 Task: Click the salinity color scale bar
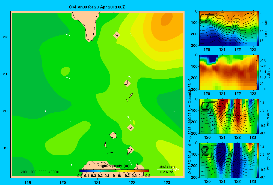click(258, 72)
